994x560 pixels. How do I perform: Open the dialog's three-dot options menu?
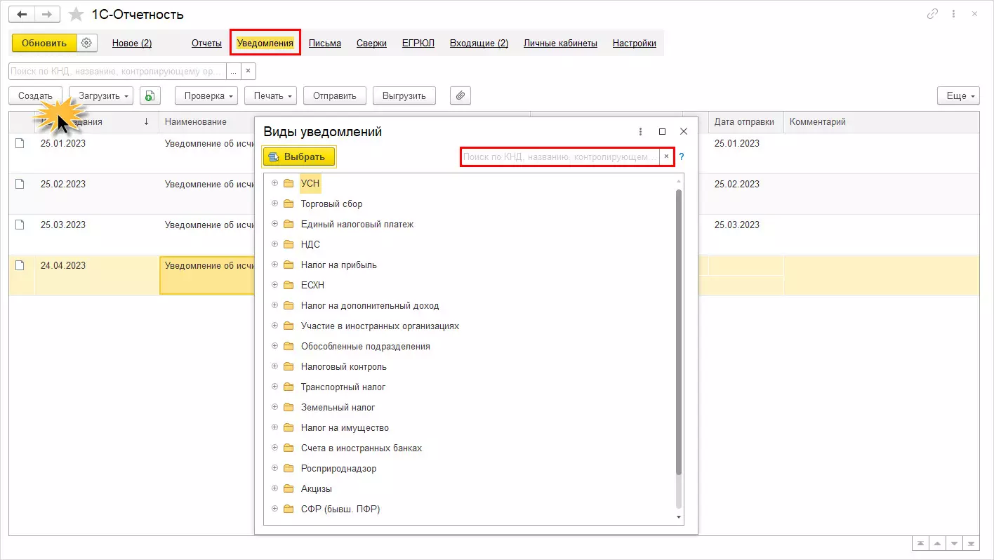(x=640, y=131)
